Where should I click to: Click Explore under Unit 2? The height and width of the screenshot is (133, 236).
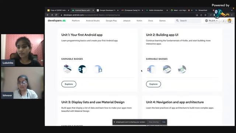click(x=153, y=84)
